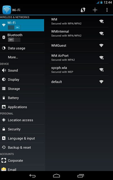Tap the battery icon in status bar

point(101,2)
